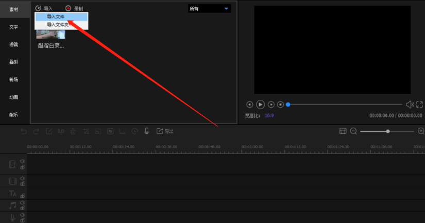Viewport: 425px width, 223px height.
Task: Click the previous frame playback button
Action: click(250, 105)
